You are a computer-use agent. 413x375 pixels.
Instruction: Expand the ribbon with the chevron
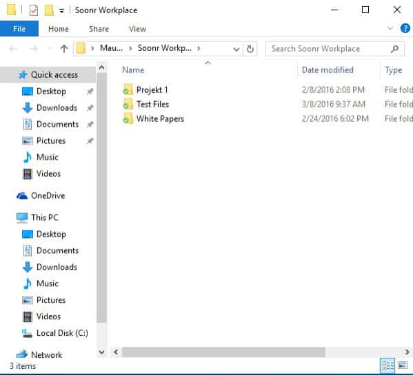390,28
